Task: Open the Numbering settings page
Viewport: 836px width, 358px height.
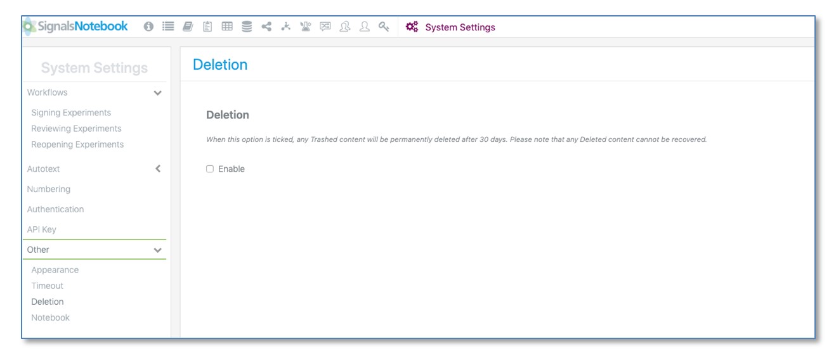Action: (49, 189)
